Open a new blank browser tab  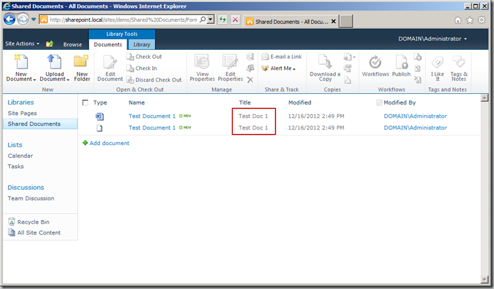point(345,22)
